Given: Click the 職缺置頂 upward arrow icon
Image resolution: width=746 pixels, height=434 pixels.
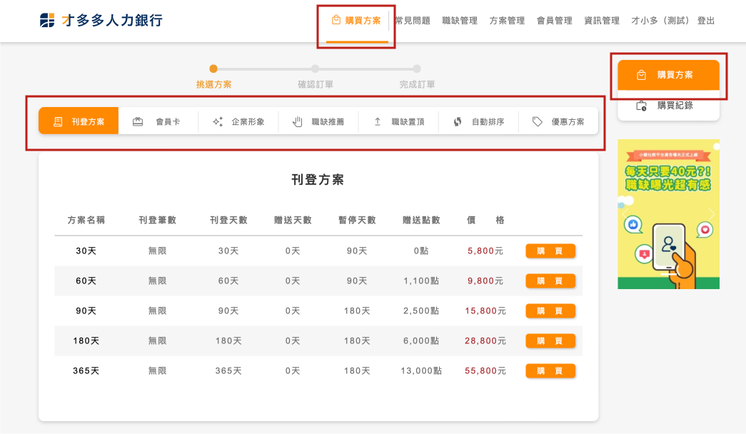Looking at the screenshot, I should [378, 121].
